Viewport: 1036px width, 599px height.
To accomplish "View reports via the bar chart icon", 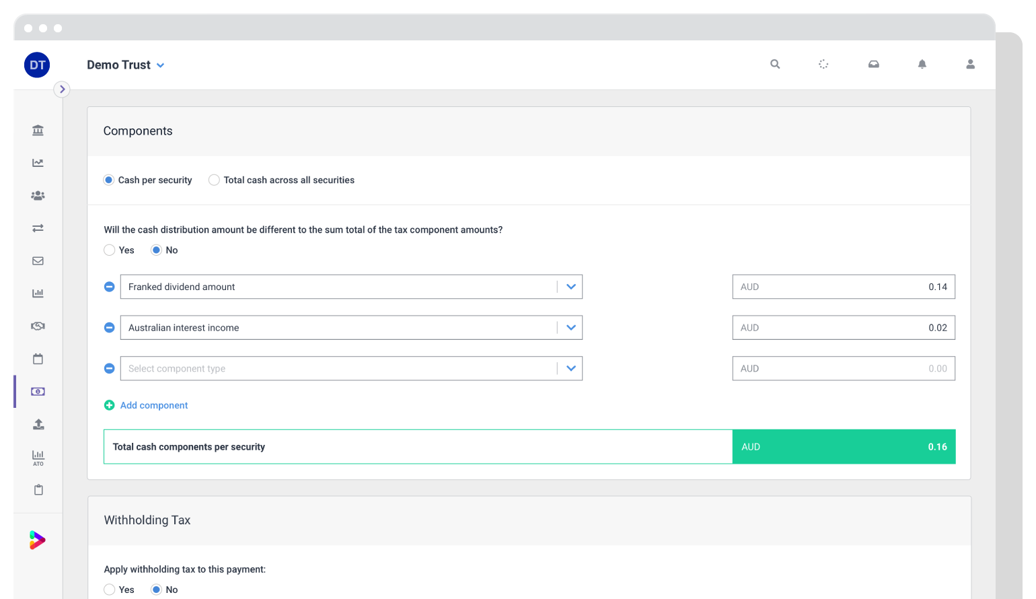I will coord(38,293).
